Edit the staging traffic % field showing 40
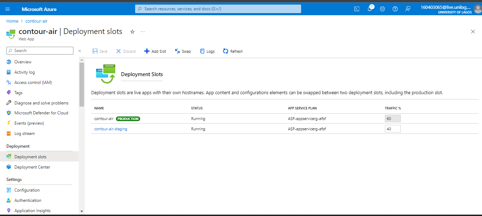This screenshot has width=482, height=216. pos(393,129)
